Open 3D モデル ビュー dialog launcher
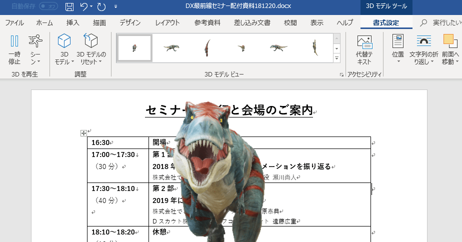 [341, 75]
